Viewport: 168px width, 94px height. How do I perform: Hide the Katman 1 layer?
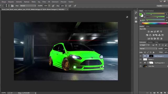[141, 59]
